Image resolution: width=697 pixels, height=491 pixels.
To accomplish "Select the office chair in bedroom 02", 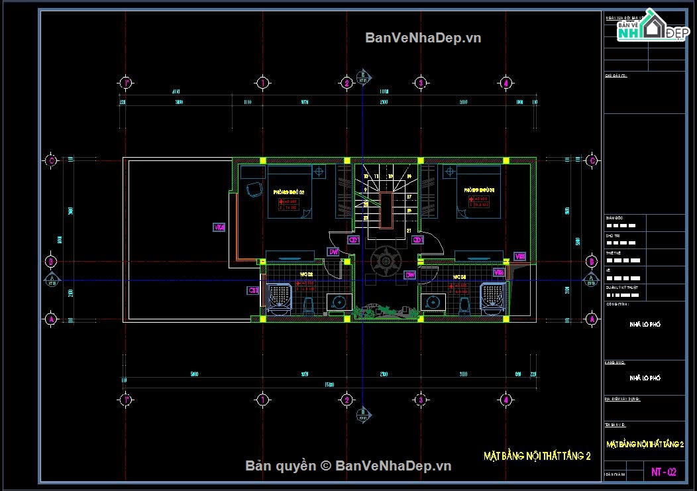I will click(x=252, y=190).
